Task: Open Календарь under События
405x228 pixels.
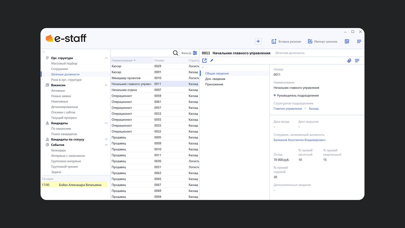Action: [x=58, y=150]
